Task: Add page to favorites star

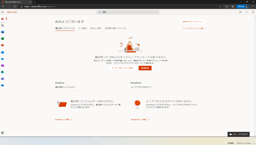Action: tap(220, 6)
